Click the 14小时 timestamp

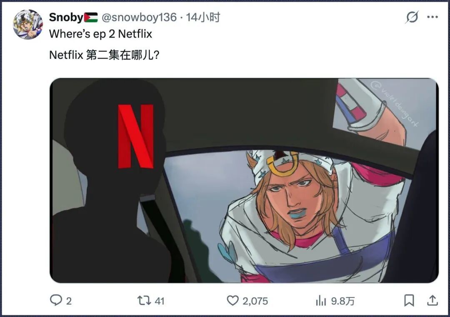coord(202,17)
